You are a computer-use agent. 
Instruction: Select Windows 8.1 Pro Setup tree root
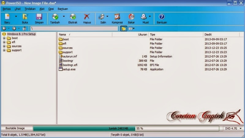click(21, 34)
